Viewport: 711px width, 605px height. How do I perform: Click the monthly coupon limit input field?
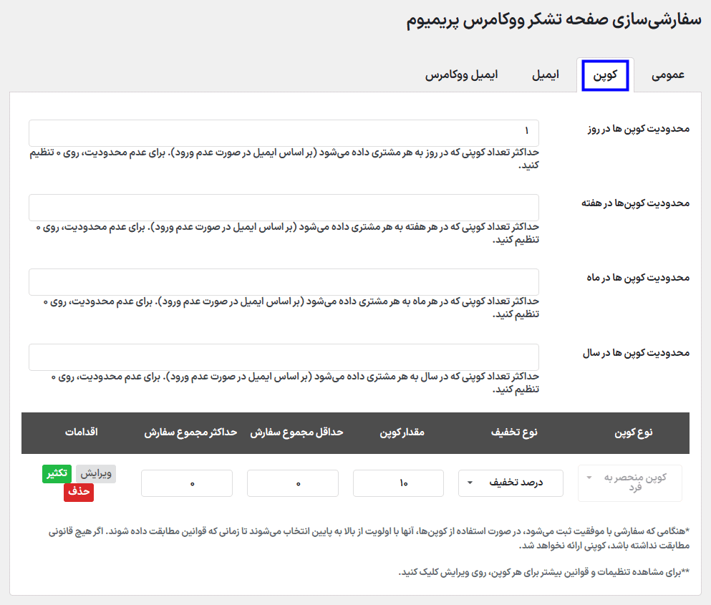pyautogui.click(x=284, y=282)
